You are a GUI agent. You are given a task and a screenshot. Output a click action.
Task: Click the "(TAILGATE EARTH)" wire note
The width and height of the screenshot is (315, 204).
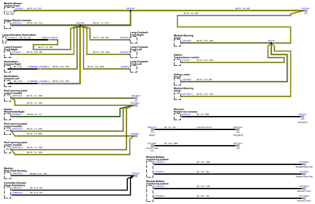tap(204, 127)
